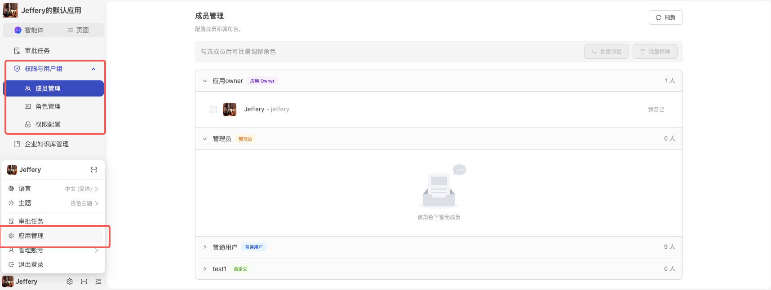Click the 审批任务 sidebar icon

17,51
